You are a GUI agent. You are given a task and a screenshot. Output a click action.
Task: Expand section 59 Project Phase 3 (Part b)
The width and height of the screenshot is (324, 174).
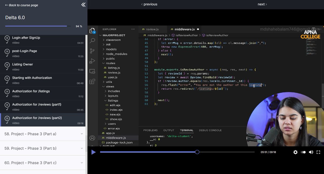coord(43,148)
